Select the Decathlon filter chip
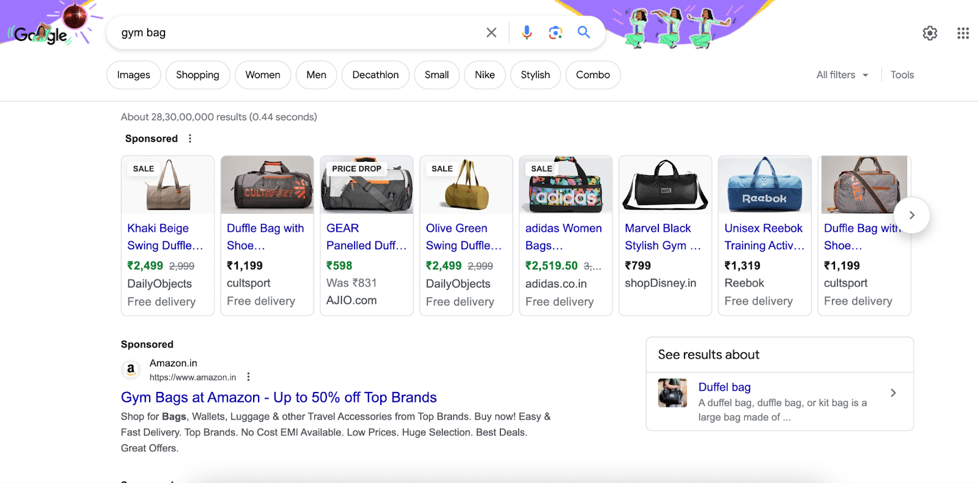Viewport: 978px width, 483px height. point(375,74)
